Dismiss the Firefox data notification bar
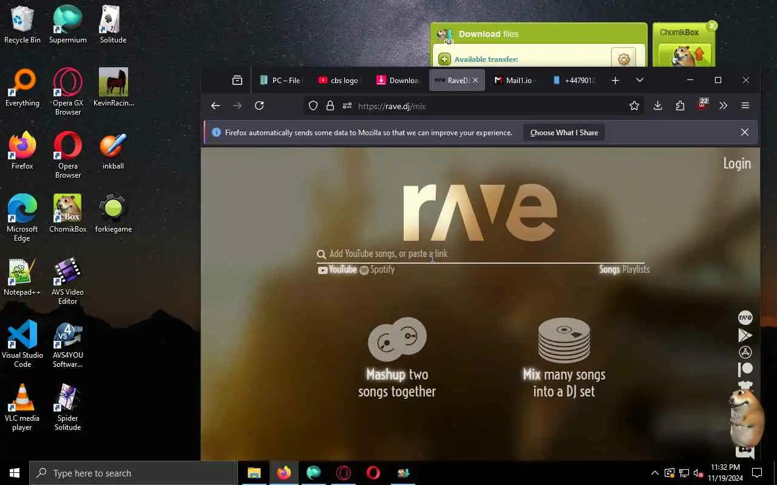The image size is (777, 485). pyautogui.click(x=745, y=132)
